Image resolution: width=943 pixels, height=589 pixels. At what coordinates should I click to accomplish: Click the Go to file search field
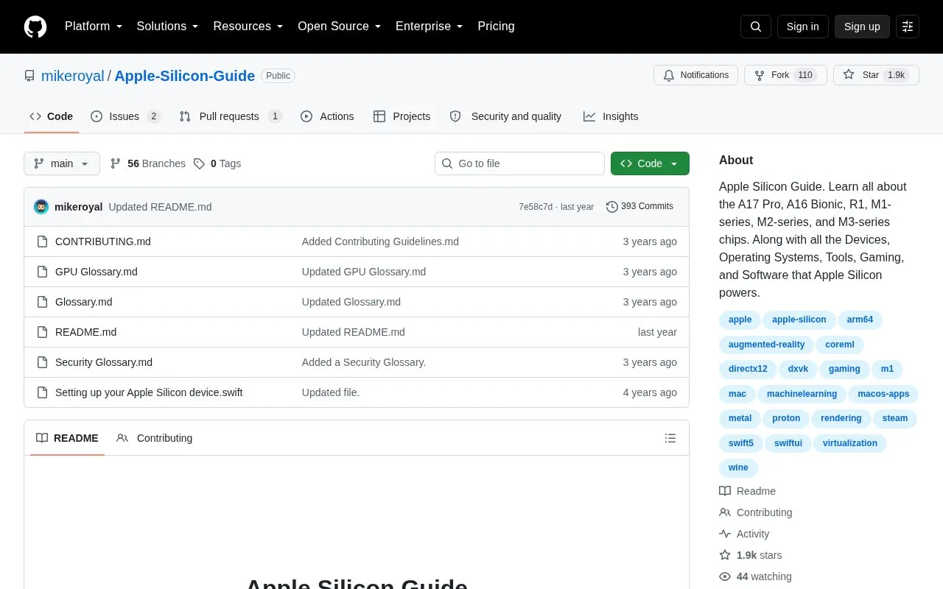(519, 163)
